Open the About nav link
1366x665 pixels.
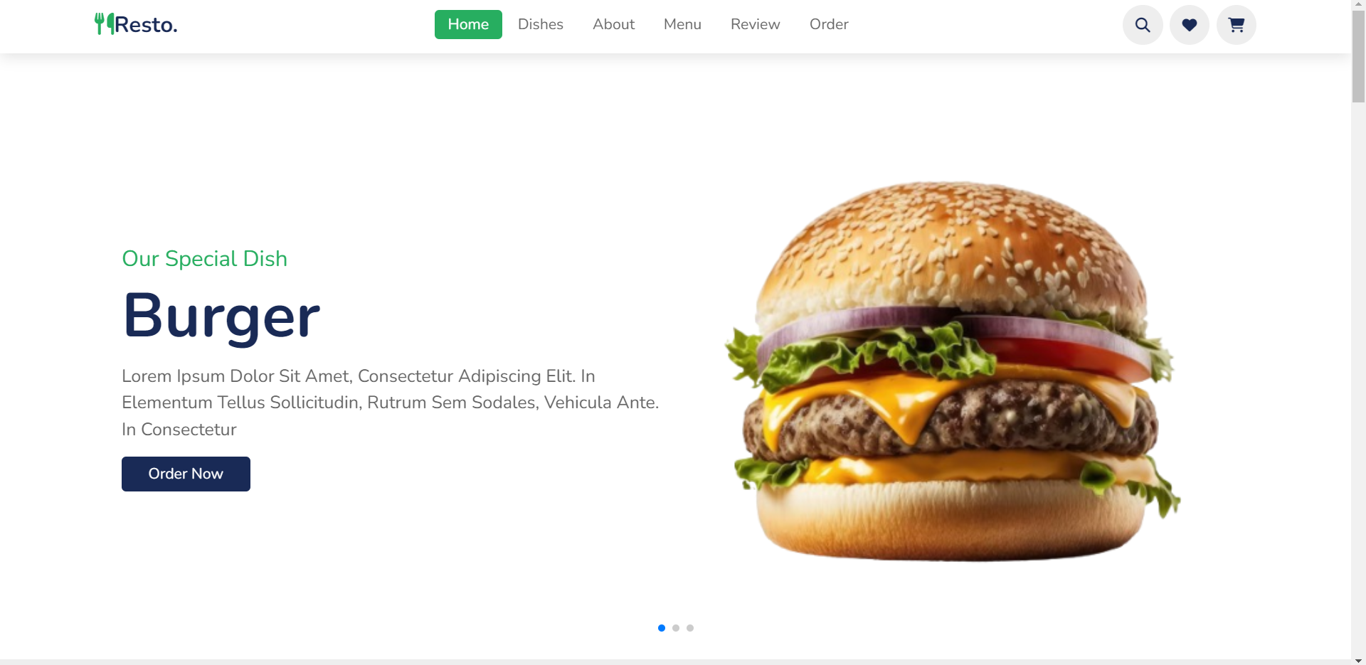(613, 24)
